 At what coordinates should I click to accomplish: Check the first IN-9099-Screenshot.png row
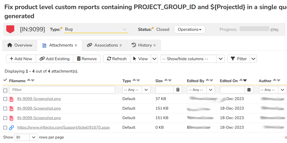(5, 99)
